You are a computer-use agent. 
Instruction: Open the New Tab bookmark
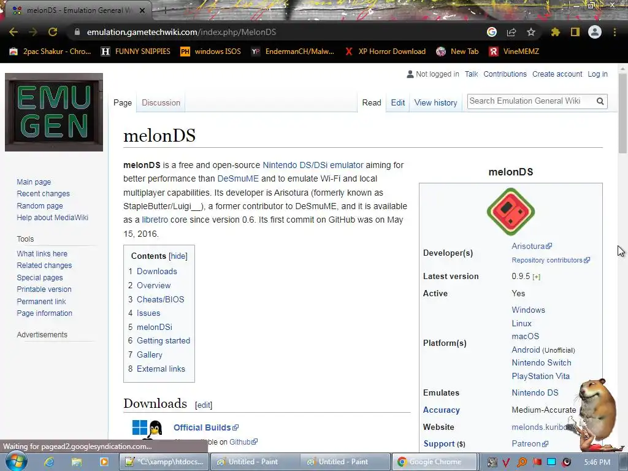pyautogui.click(x=458, y=52)
